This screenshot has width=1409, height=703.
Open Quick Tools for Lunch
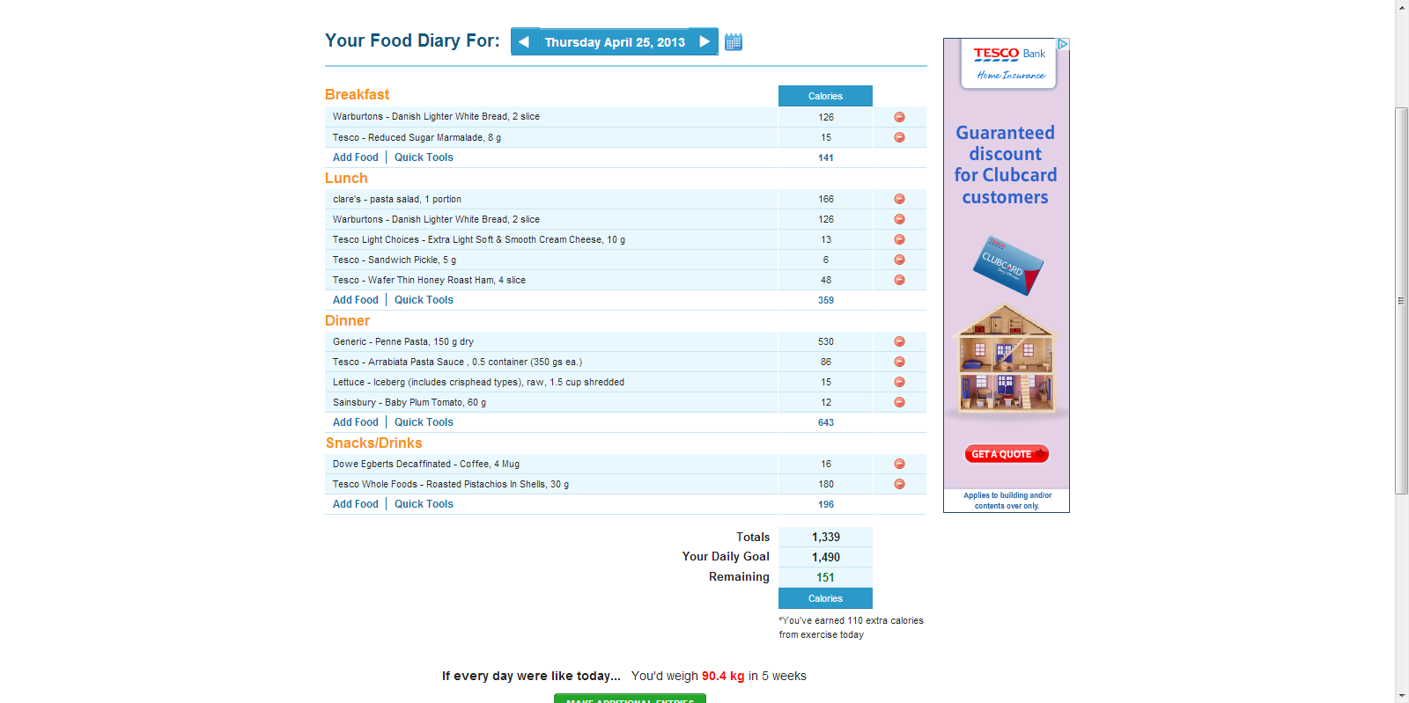[424, 300]
